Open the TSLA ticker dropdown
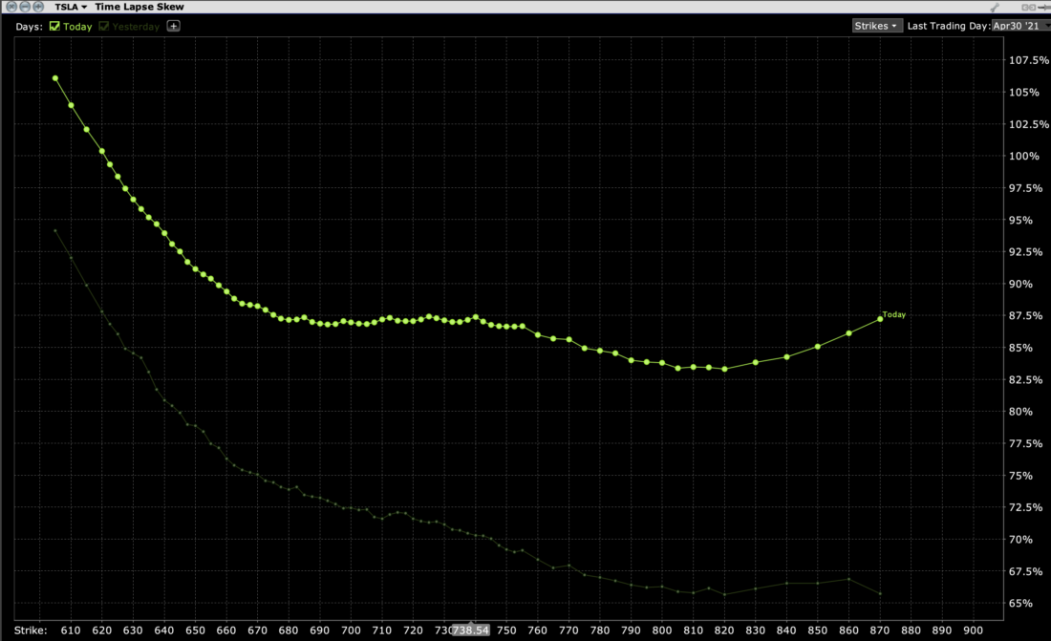The height and width of the screenshot is (641, 1051). [x=72, y=7]
